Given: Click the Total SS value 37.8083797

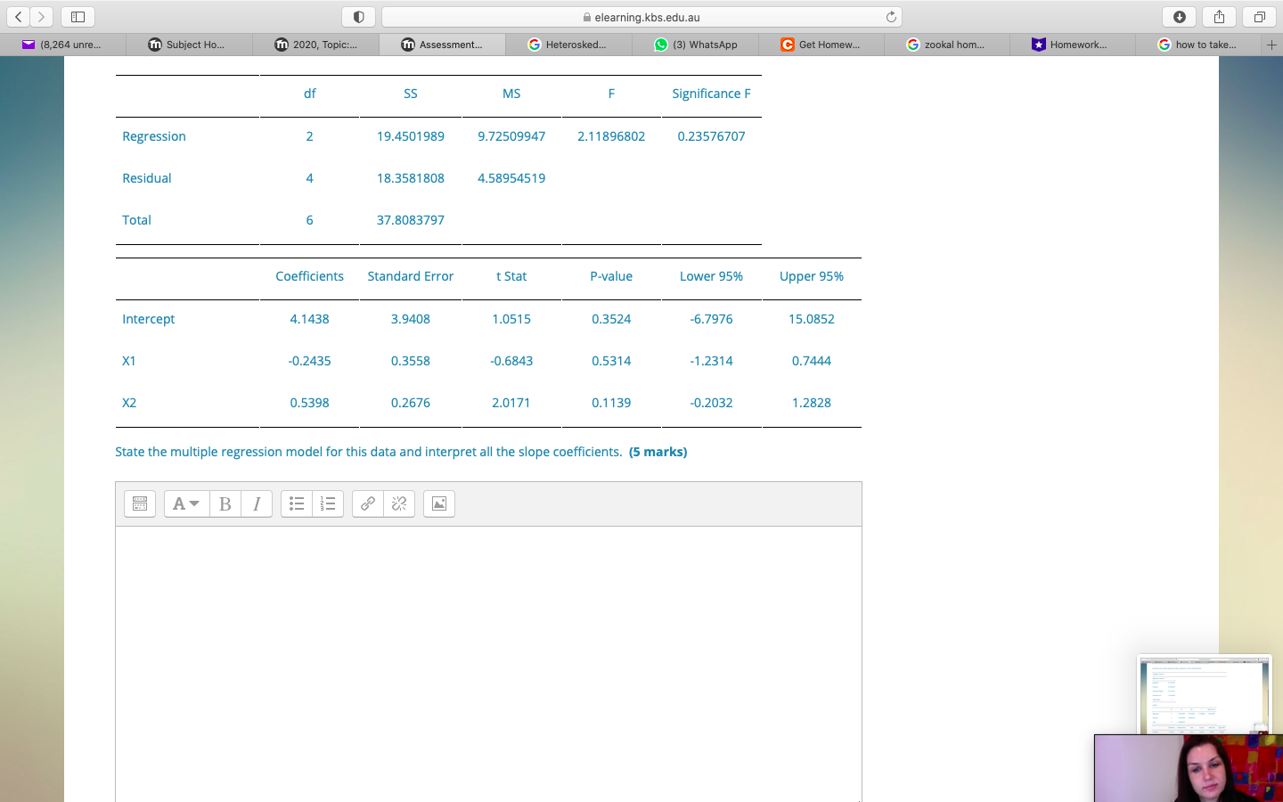Looking at the screenshot, I should pyautogui.click(x=411, y=220).
